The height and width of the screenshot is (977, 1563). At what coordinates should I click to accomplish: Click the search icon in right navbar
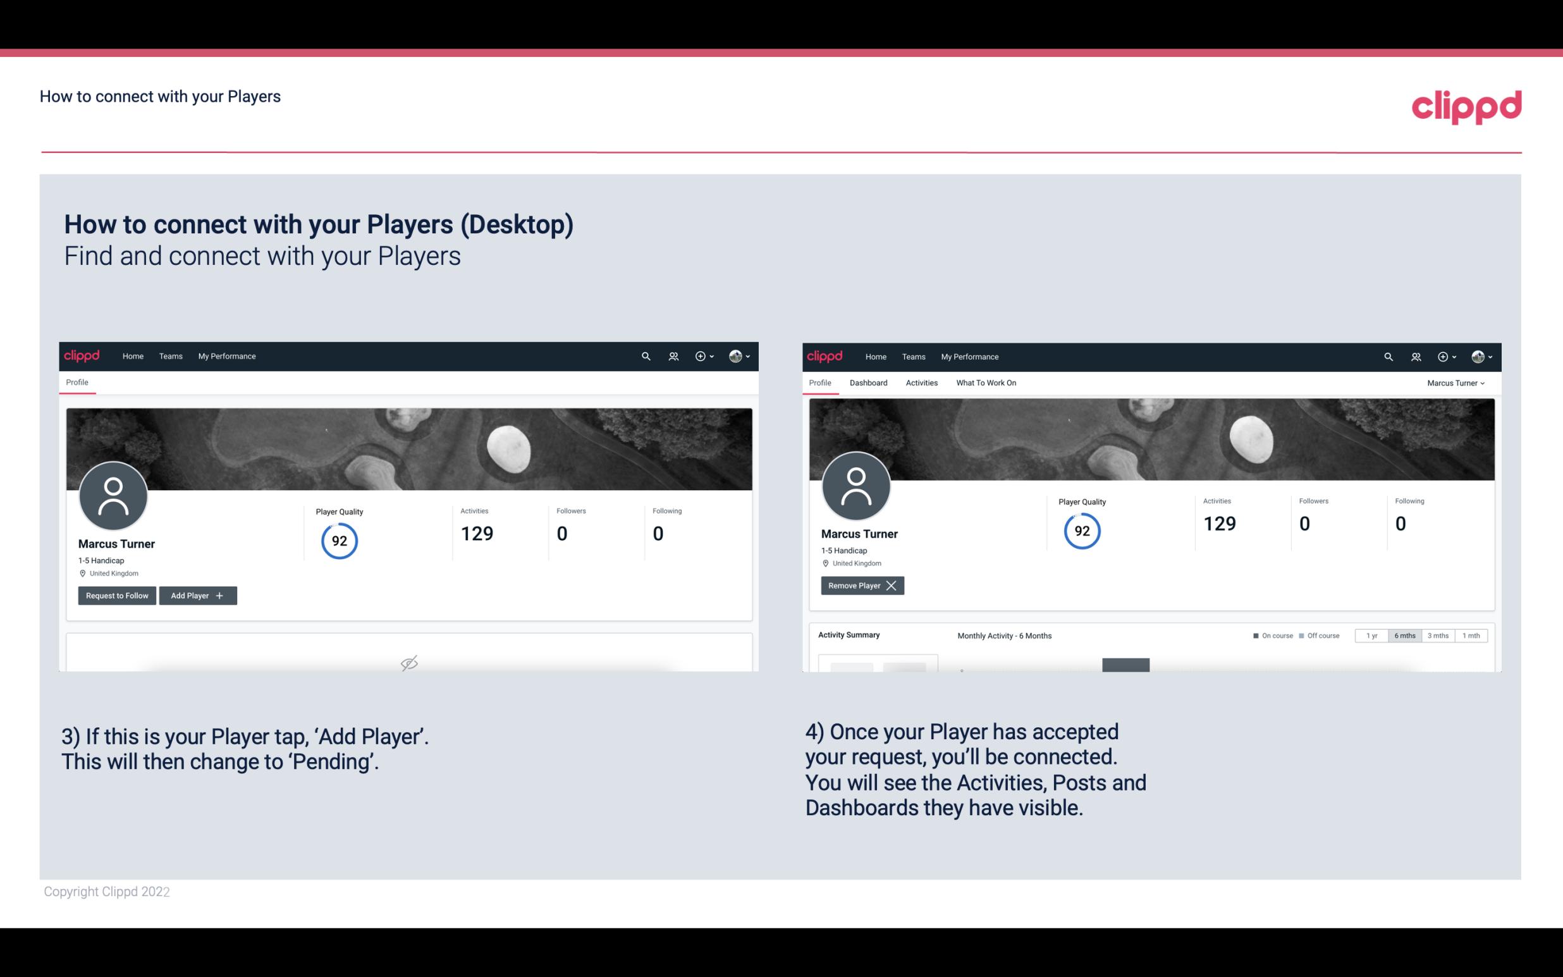click(x=1387, y=357)
